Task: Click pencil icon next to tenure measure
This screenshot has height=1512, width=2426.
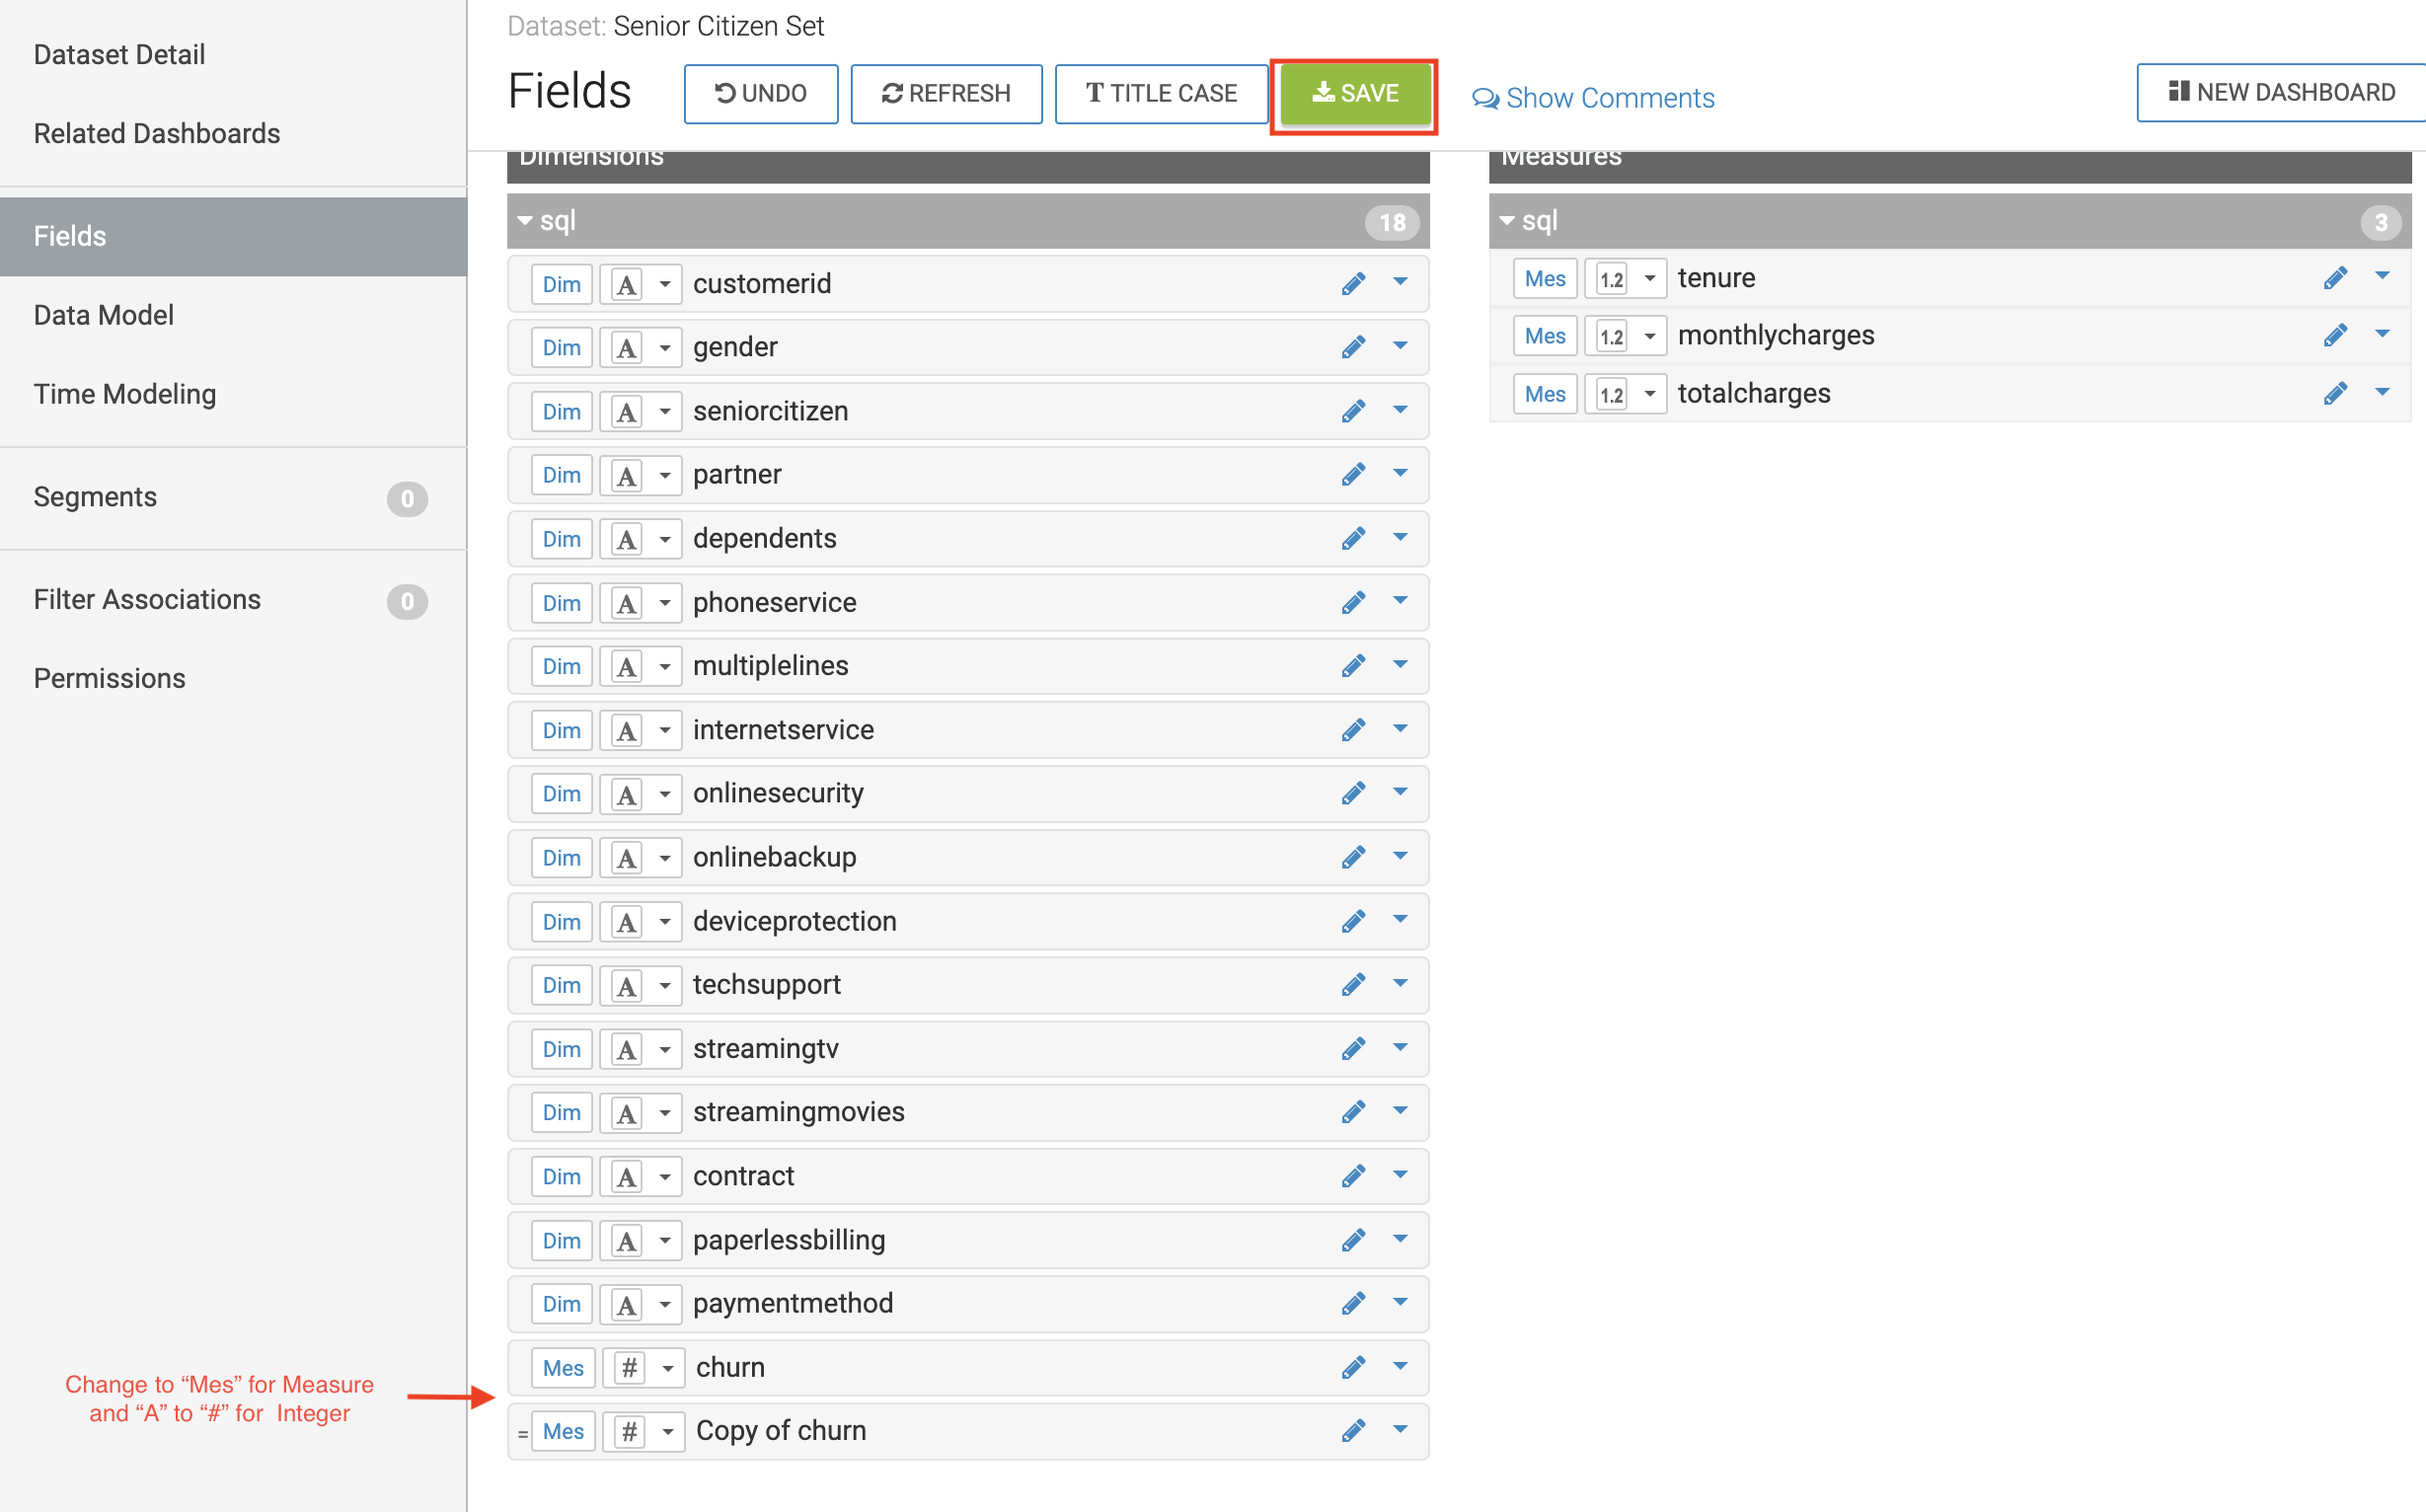Action: (x=2335, y=278)
